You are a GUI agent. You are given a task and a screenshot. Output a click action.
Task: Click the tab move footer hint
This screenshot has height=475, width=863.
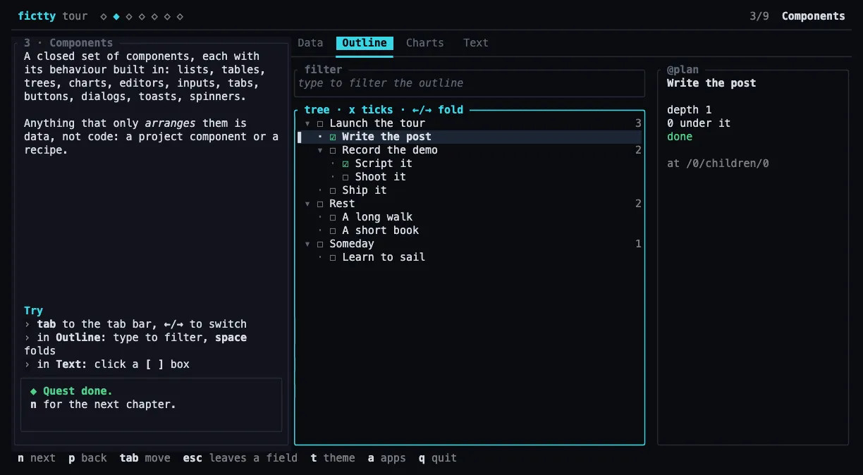pos(145,458)
